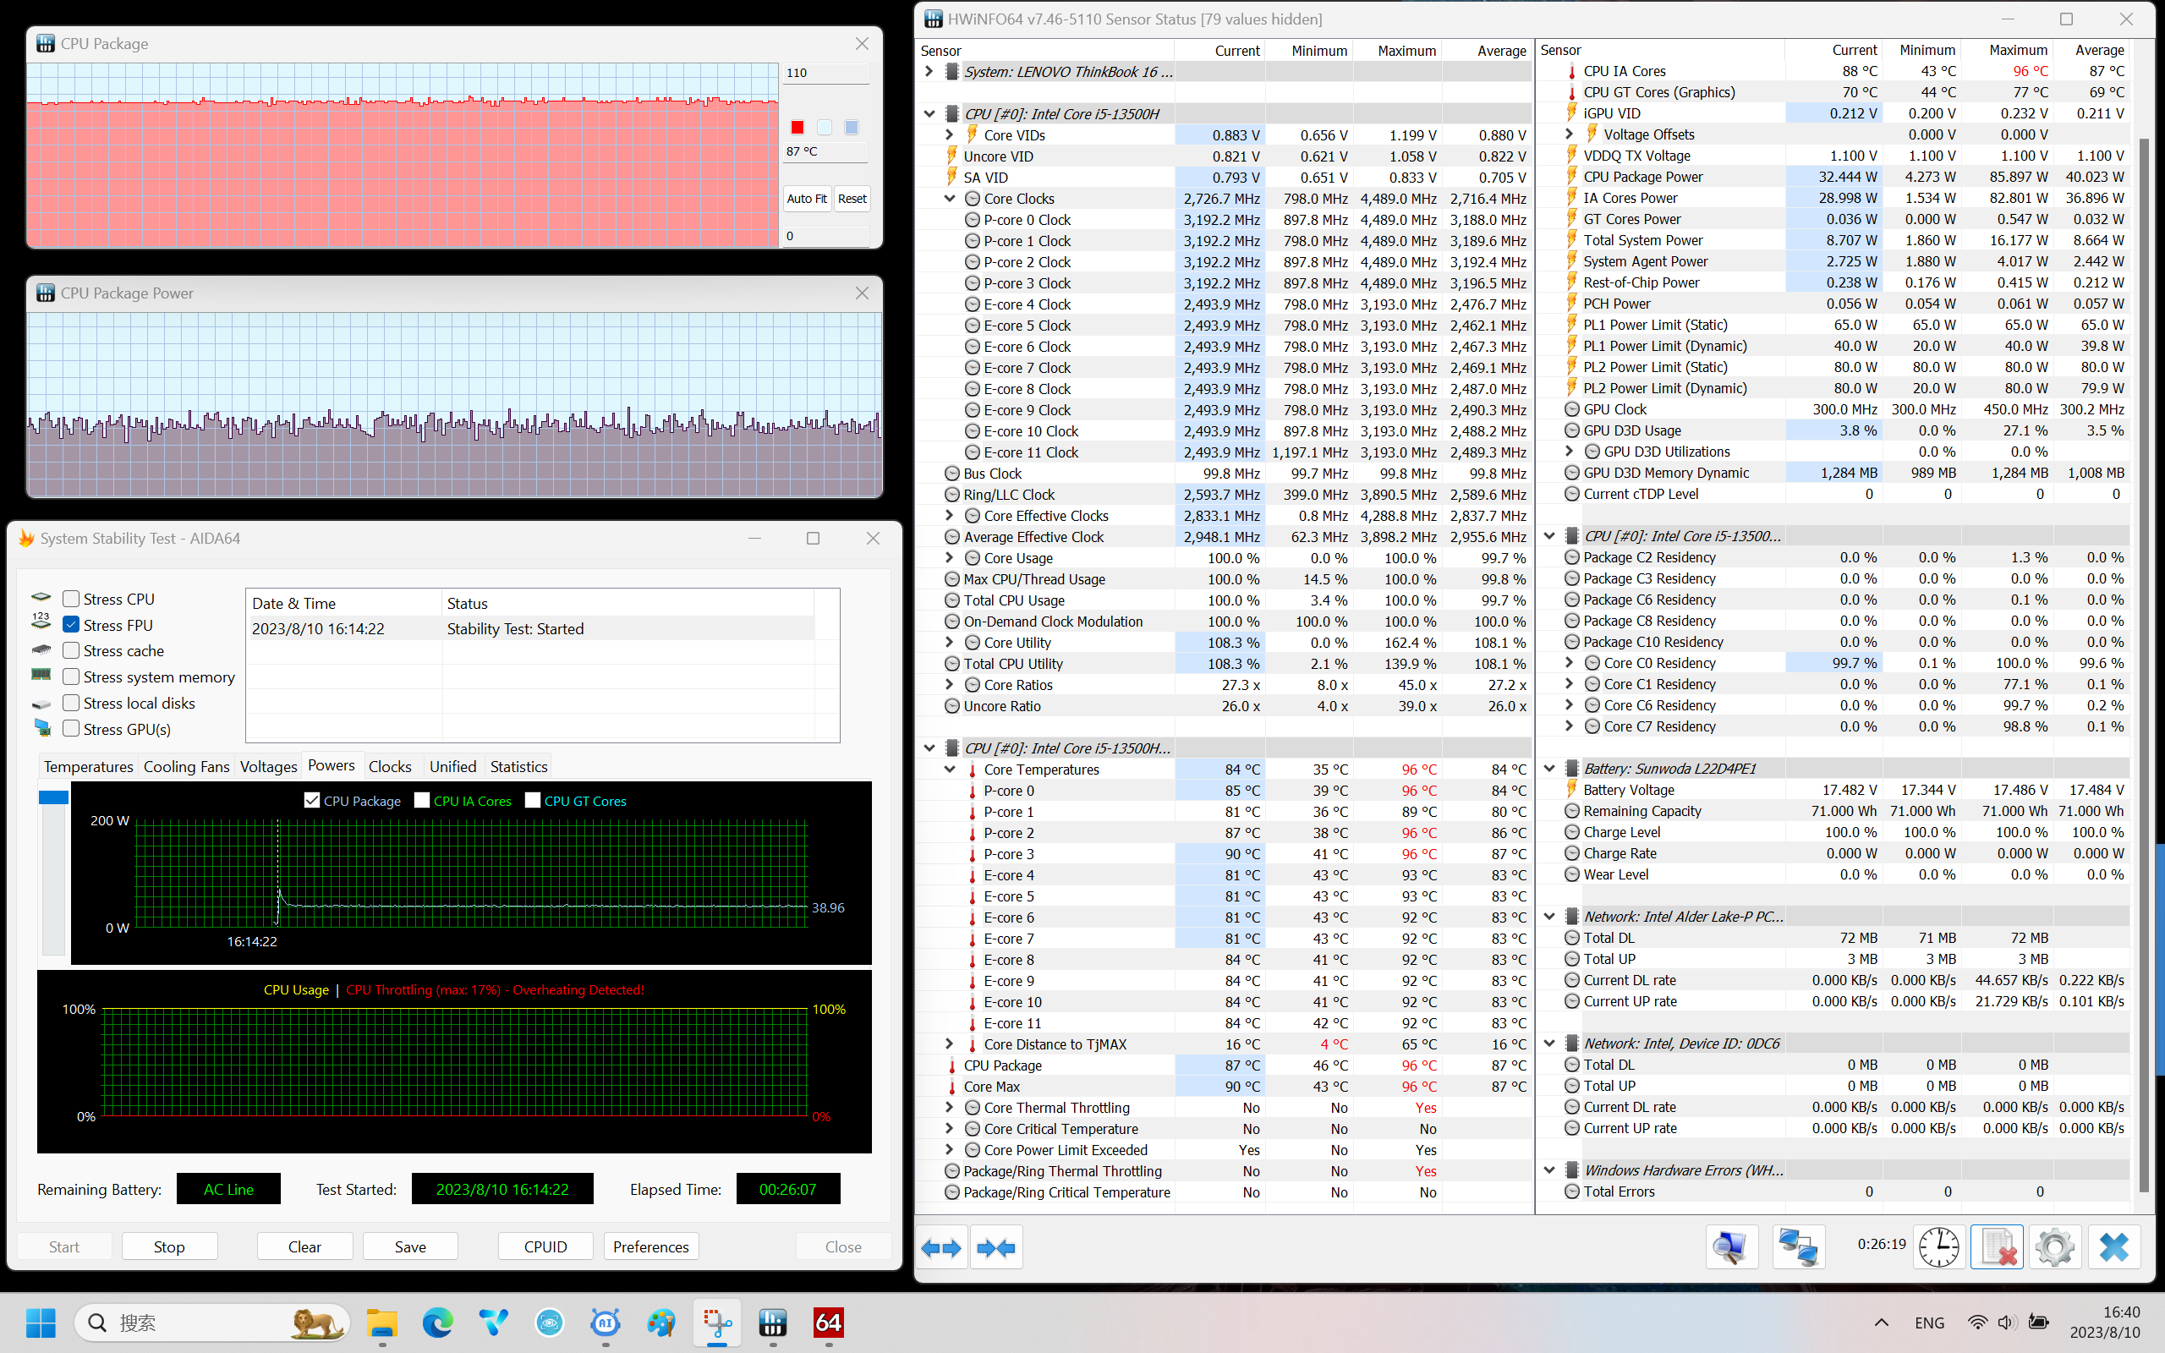This screenshot has width=2165, height=1353.
Task: Open the Statistics tab in AIDA64
Action: coord(518,767)
